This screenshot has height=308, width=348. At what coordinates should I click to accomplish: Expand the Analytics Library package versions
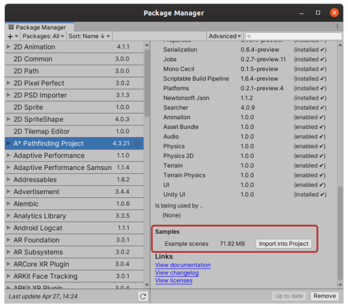pos(8,216)
